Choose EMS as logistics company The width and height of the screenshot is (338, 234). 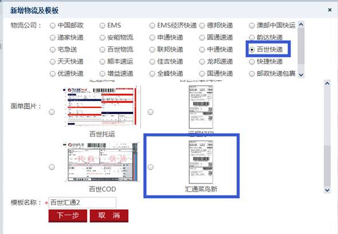click(x=103, y=26)
